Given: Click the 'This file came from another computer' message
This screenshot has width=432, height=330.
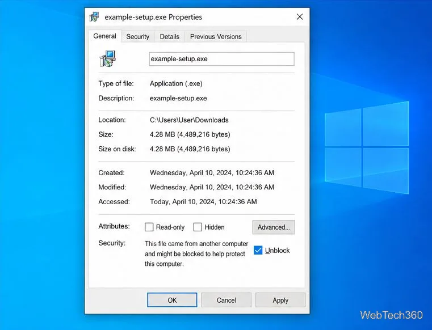Looking at the screenshot, I should pyautogui.click(x=196, y=254).
